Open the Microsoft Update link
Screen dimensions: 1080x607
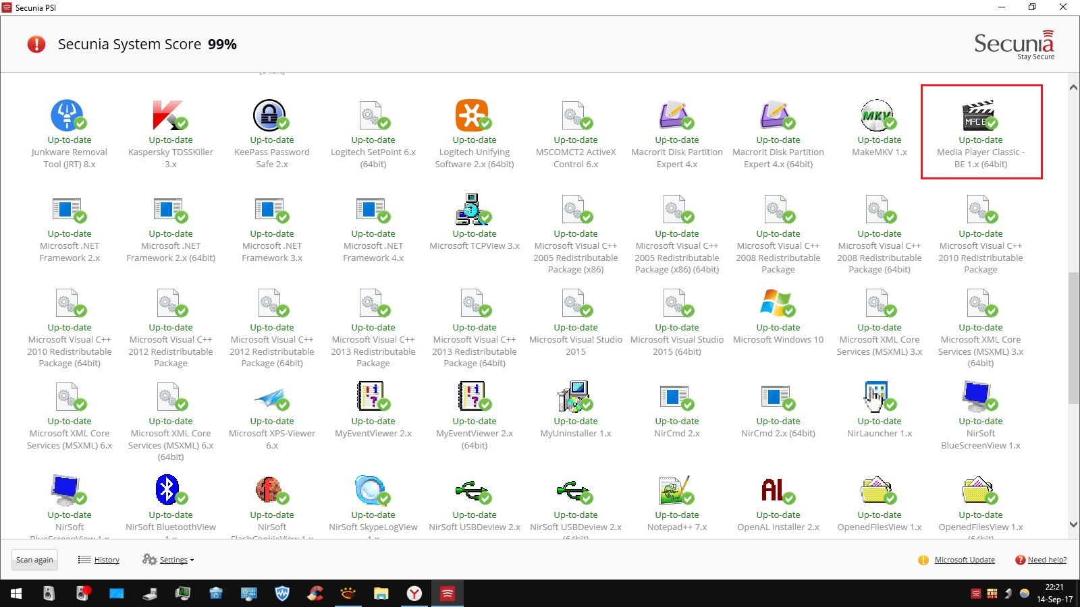click(x=964, y=560)
